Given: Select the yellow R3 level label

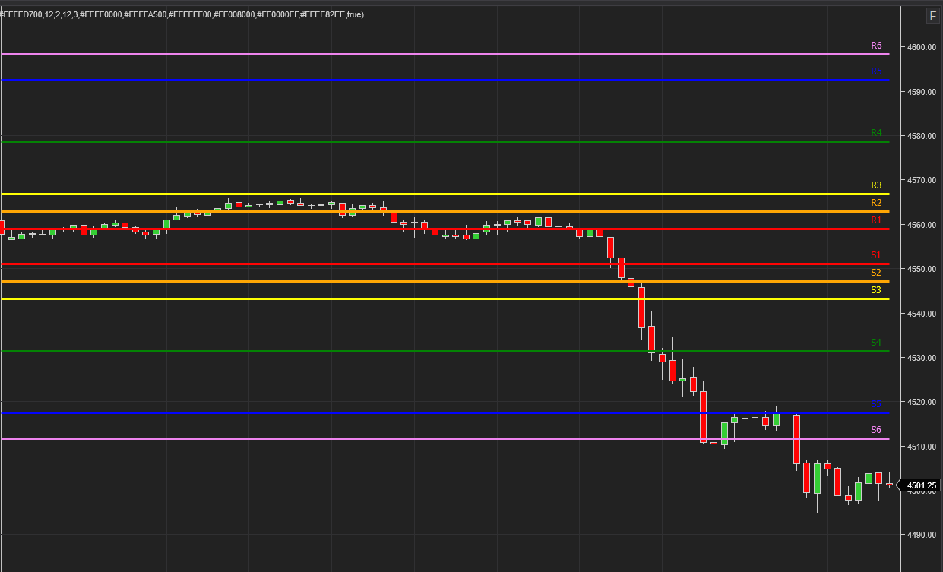Looking at the screenshot, I should 876,185.
